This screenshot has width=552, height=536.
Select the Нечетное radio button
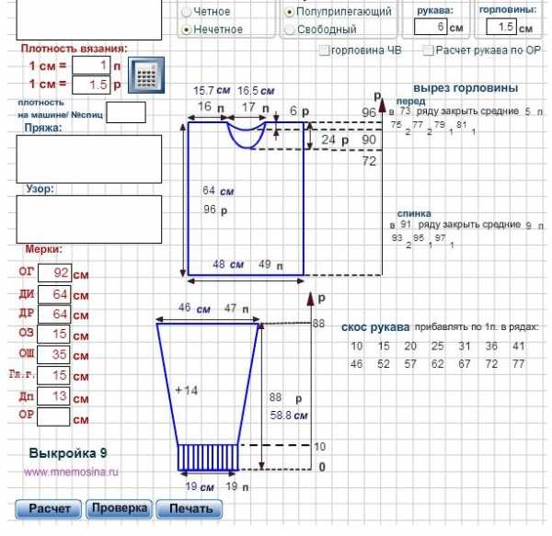point(188,29)
